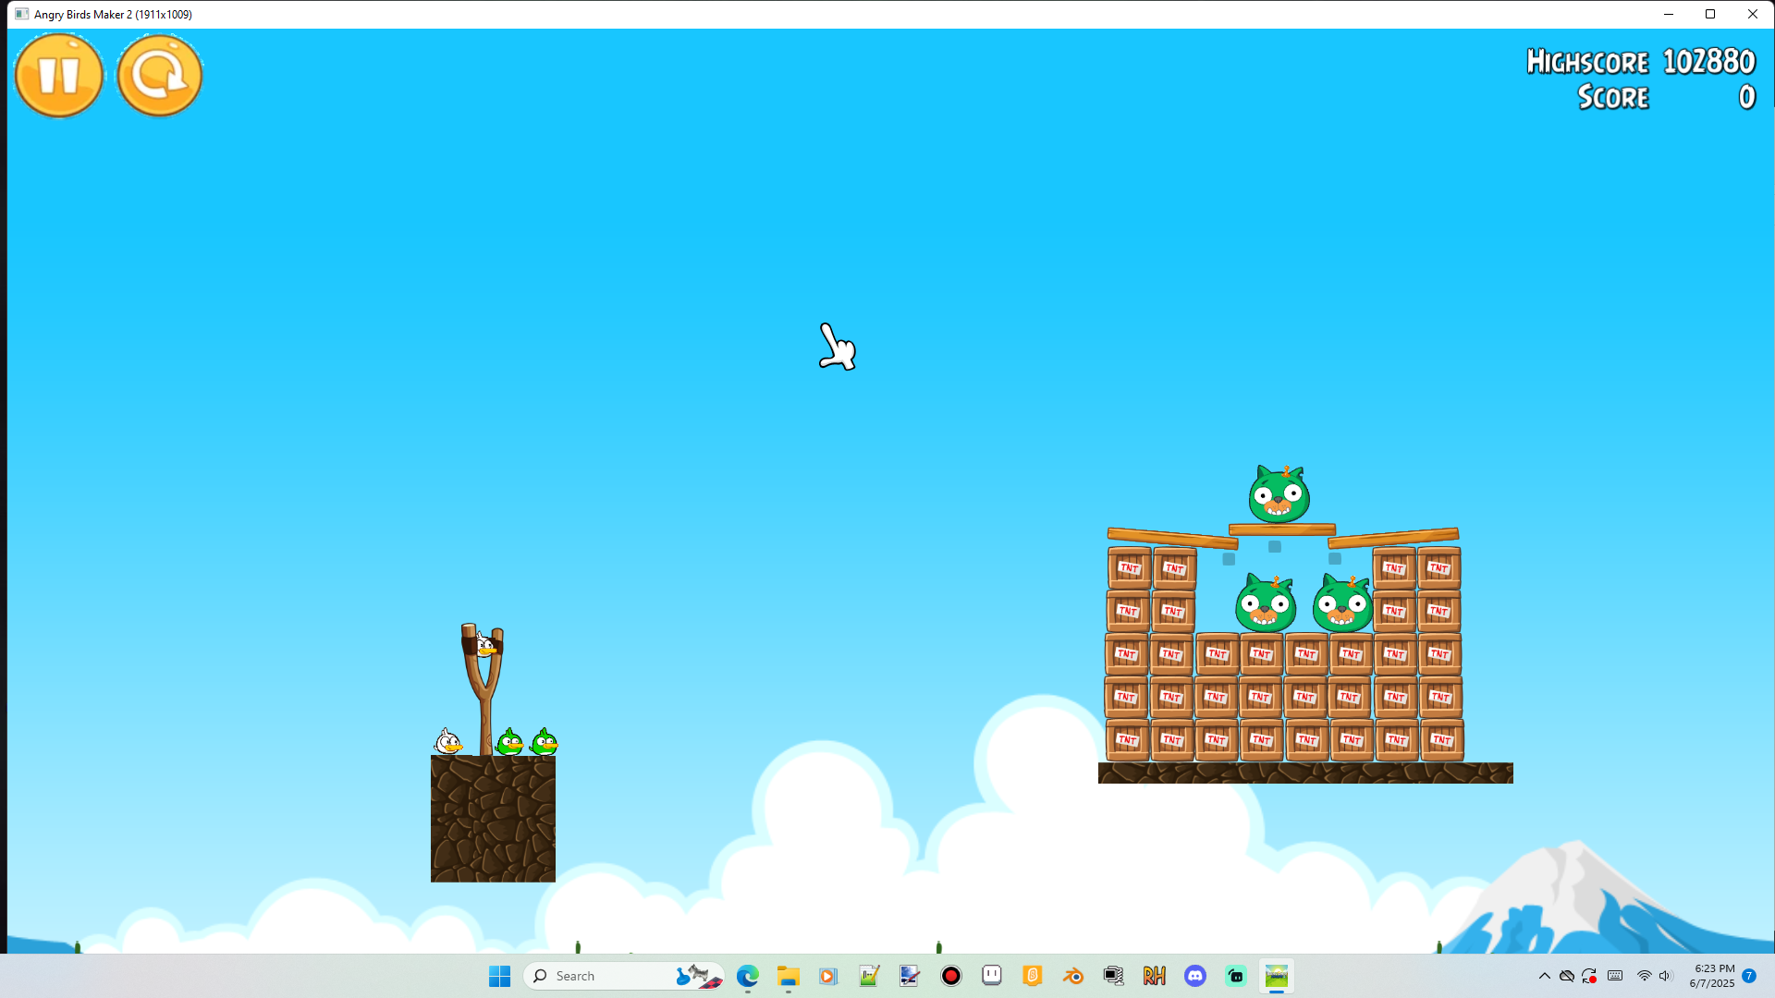This screenshot has width=1775, height=998.
Task: Click the active Angry Birds Maker taskbar icon
Action: (x=1277, y=976)
